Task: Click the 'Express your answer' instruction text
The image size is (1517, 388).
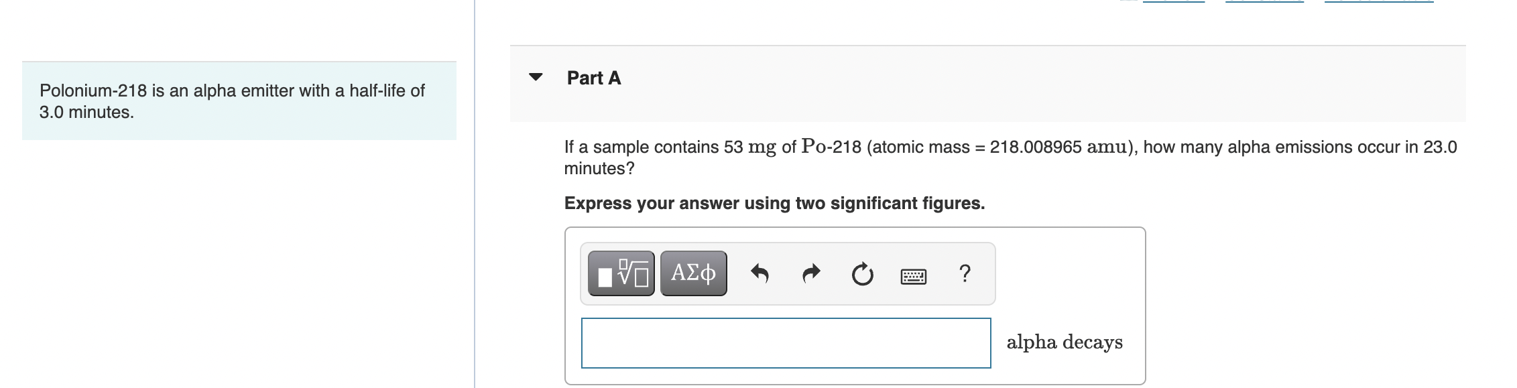Action: click(x=774, y=203)
